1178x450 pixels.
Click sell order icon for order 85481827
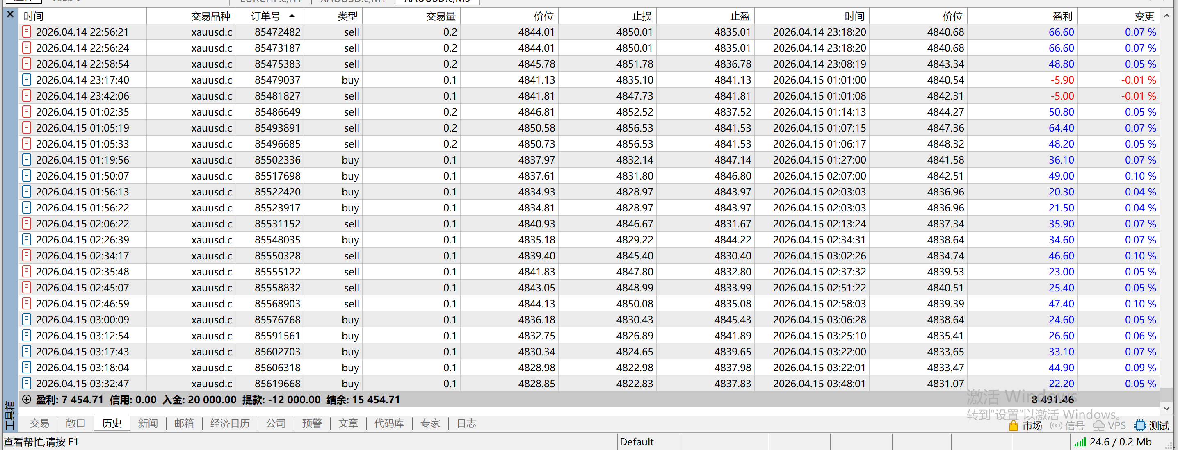[x=27, y=95]
